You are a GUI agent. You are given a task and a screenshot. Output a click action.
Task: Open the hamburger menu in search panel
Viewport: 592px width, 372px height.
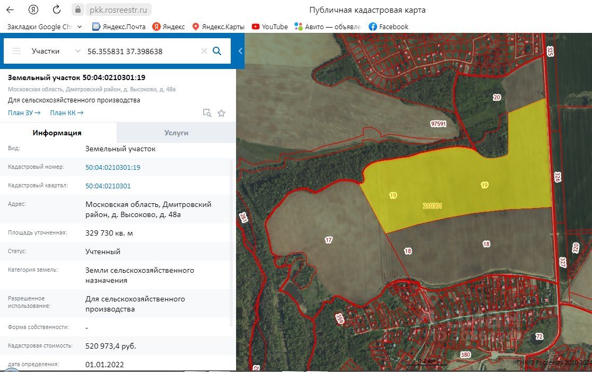(16, 51)
